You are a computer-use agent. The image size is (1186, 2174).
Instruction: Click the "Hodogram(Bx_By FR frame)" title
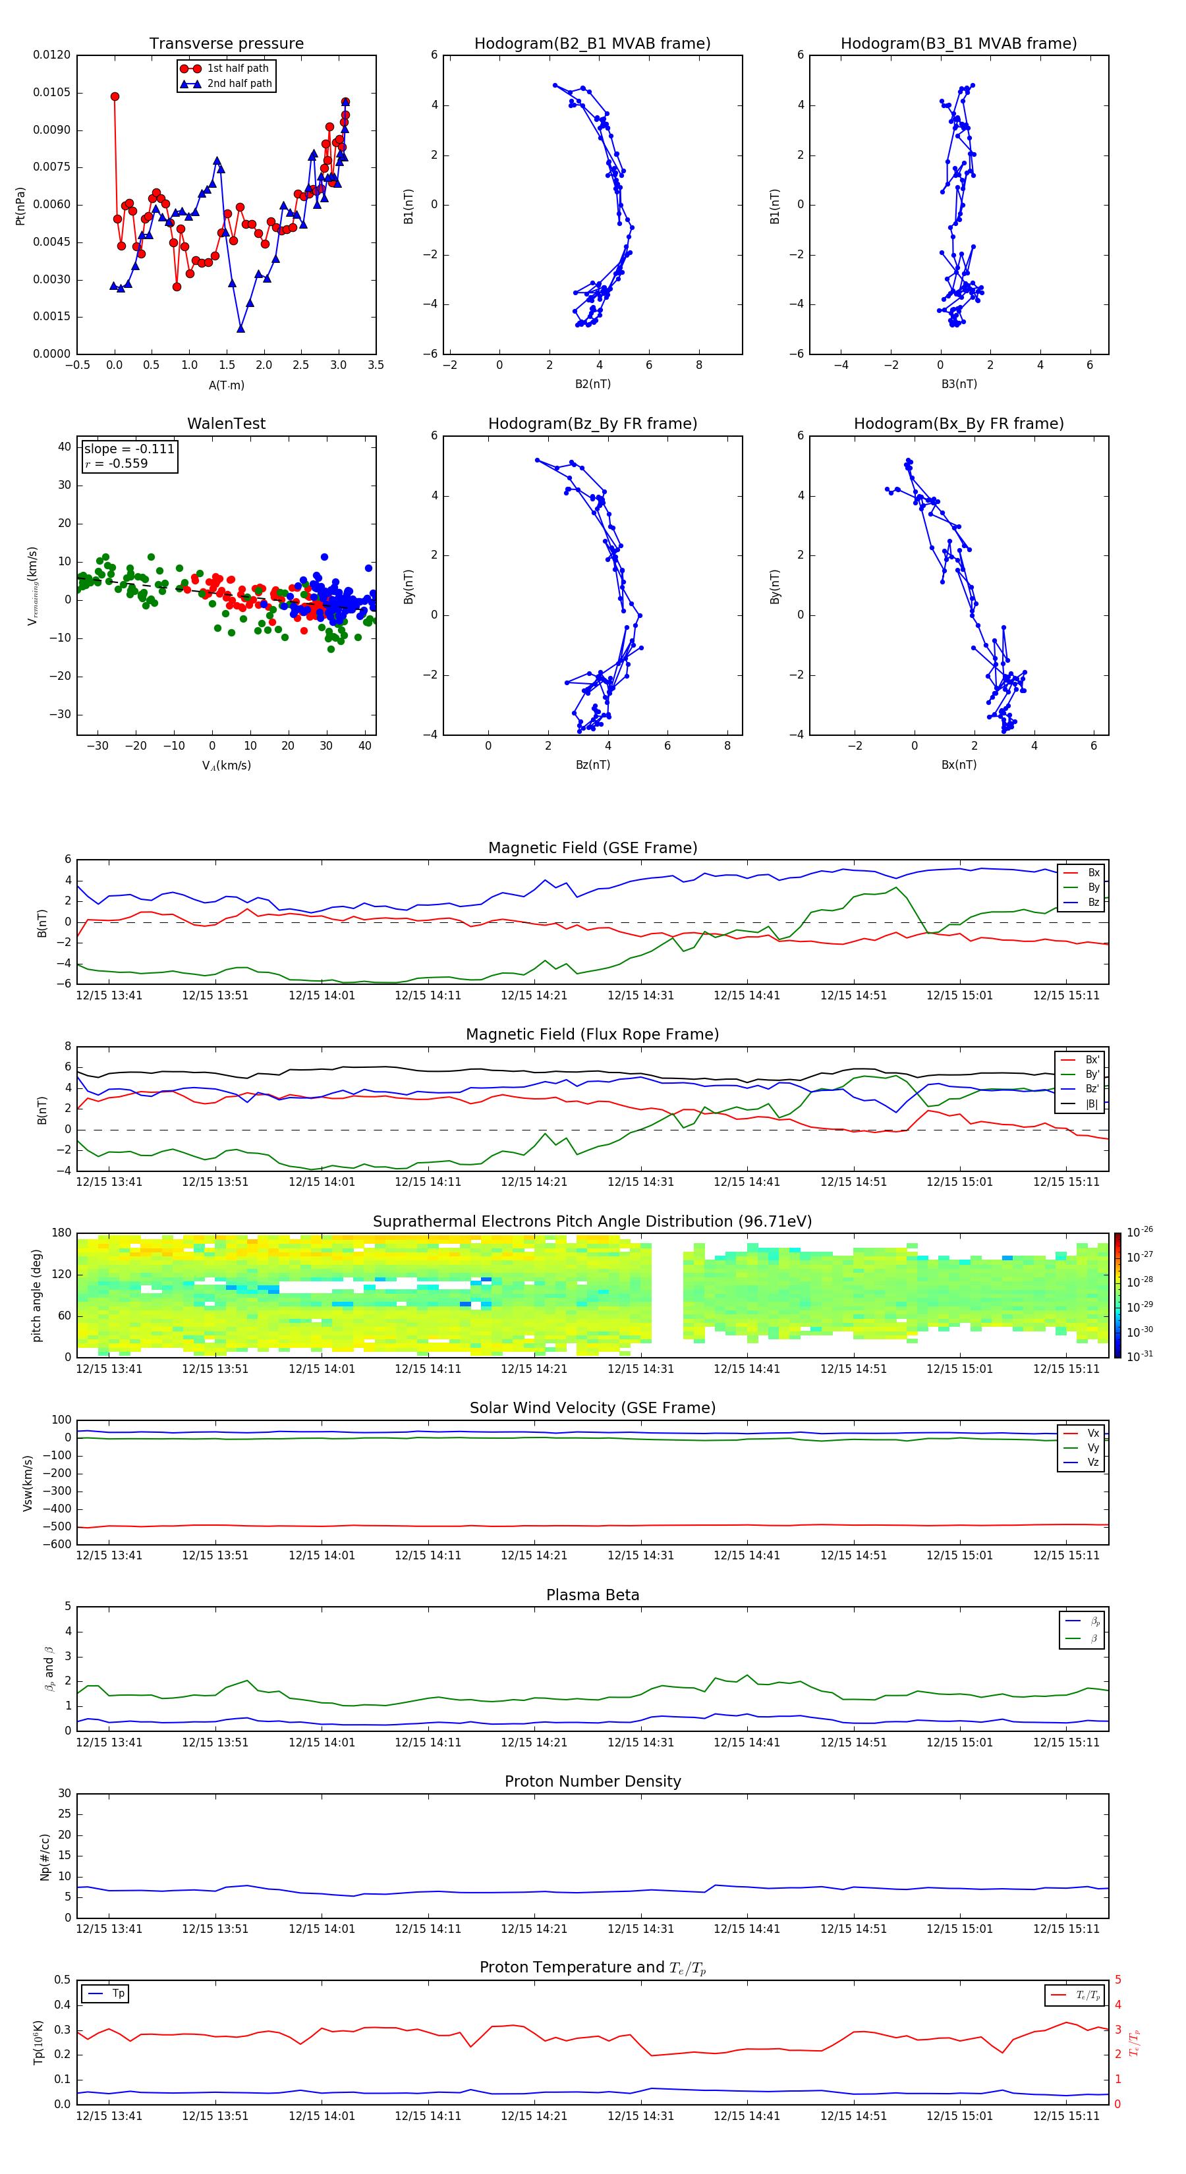click(x=959, y=424)
